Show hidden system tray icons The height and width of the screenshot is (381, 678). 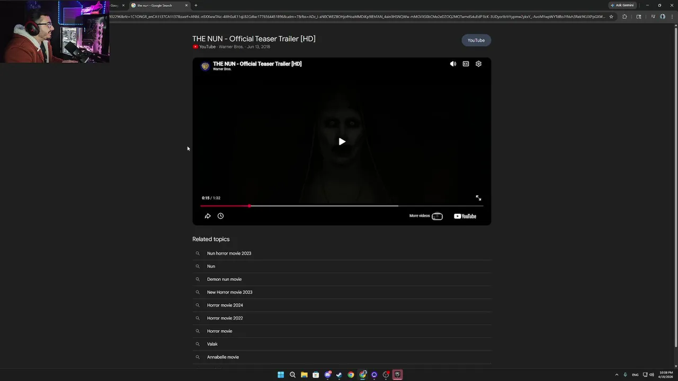point(617,375)
